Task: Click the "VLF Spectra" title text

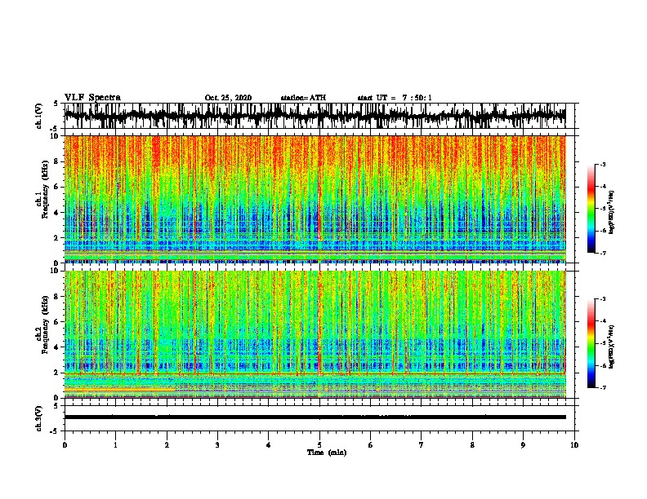Action: coord(92,98)
